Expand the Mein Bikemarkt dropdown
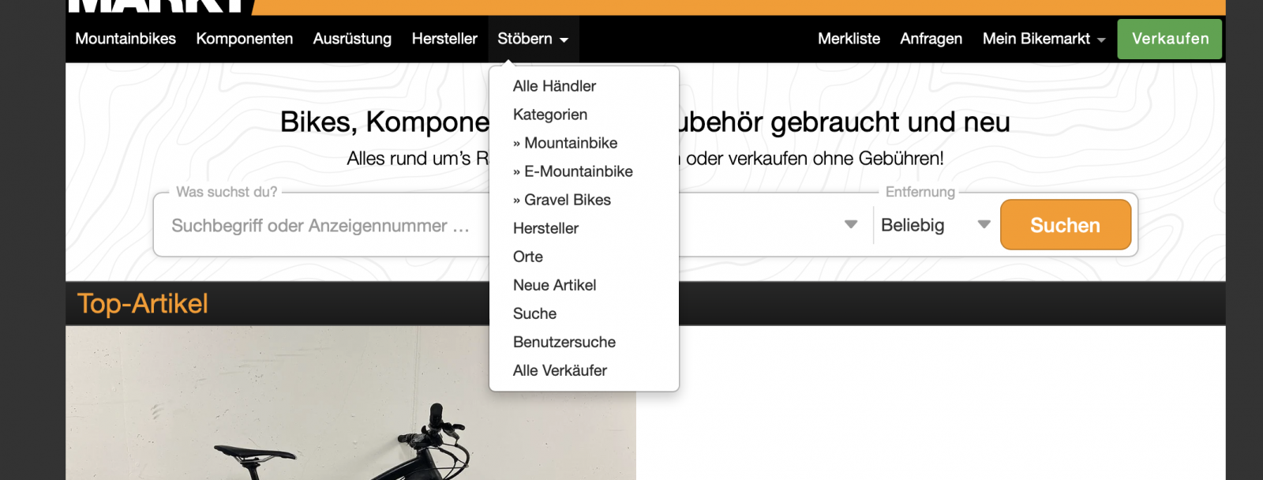This screenshot has width=1263, height=480. (x=1043, y=39)
